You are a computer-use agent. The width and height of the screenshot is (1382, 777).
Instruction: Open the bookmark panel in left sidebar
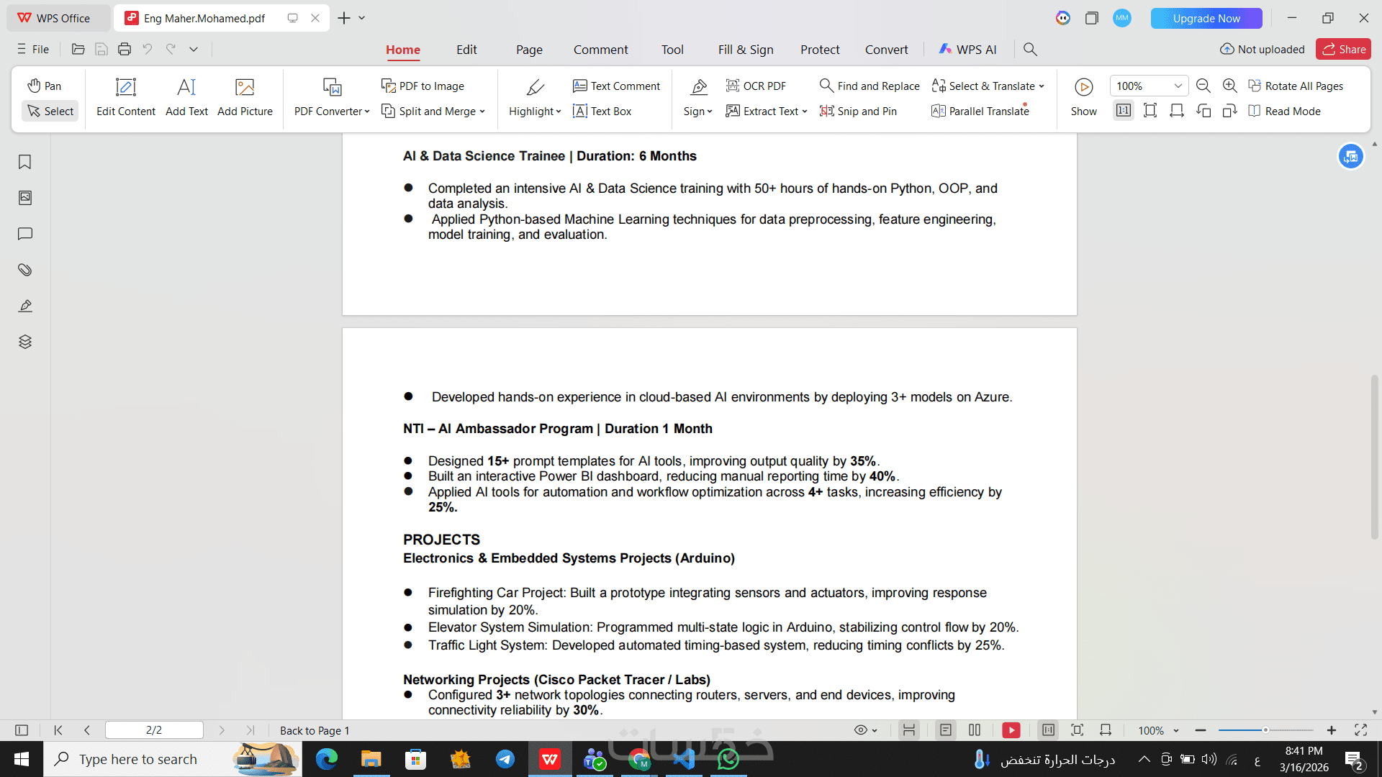click(x=24, y=162)
